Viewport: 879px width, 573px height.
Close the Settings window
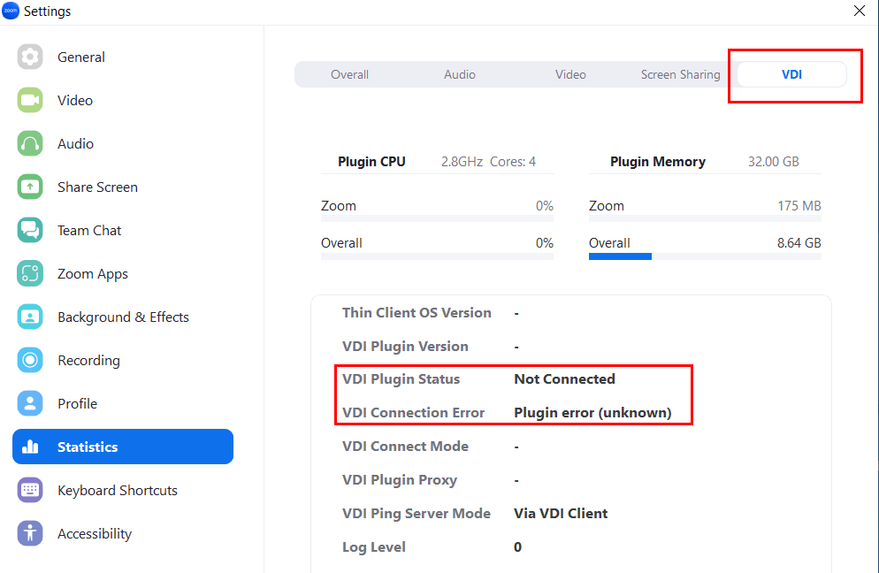click(859, 11)
